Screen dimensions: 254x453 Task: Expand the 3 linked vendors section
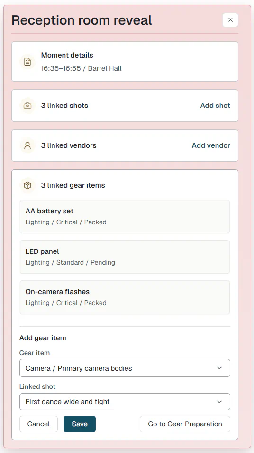pos(125,145)
